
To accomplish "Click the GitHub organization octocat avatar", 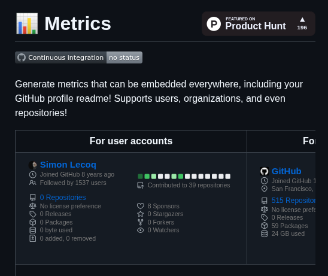I will click(265, 171).
